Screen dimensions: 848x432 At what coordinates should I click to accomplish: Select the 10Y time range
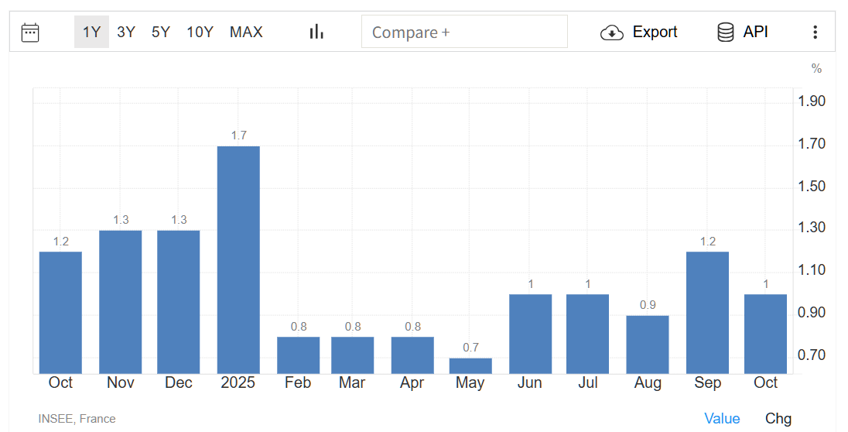tap(200, 32)
